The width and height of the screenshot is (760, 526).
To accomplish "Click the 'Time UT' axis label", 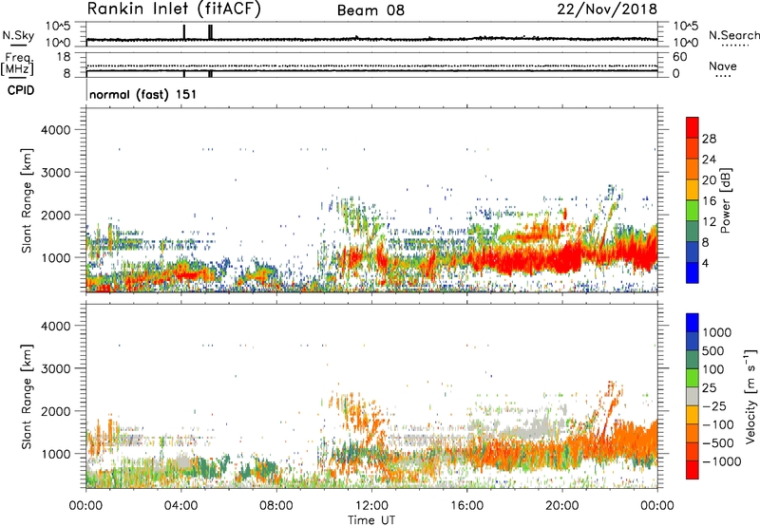I will (x=371, y=520).
